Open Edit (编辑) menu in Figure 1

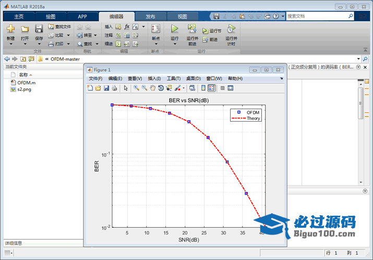(115, 79)
